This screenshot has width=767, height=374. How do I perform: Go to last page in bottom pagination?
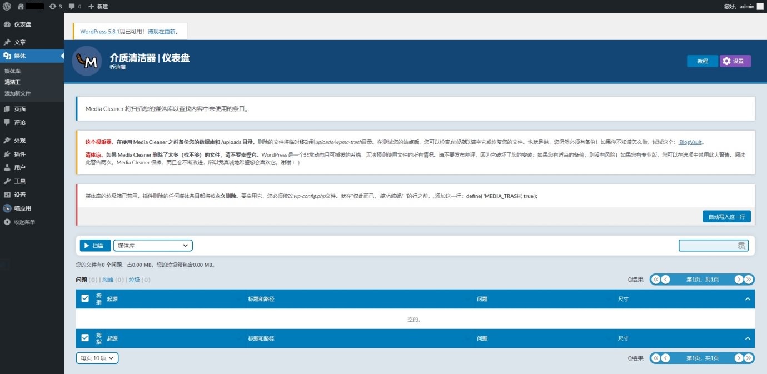click(748, 358)
